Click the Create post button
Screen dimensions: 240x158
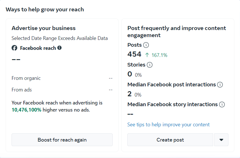[170, 140]
